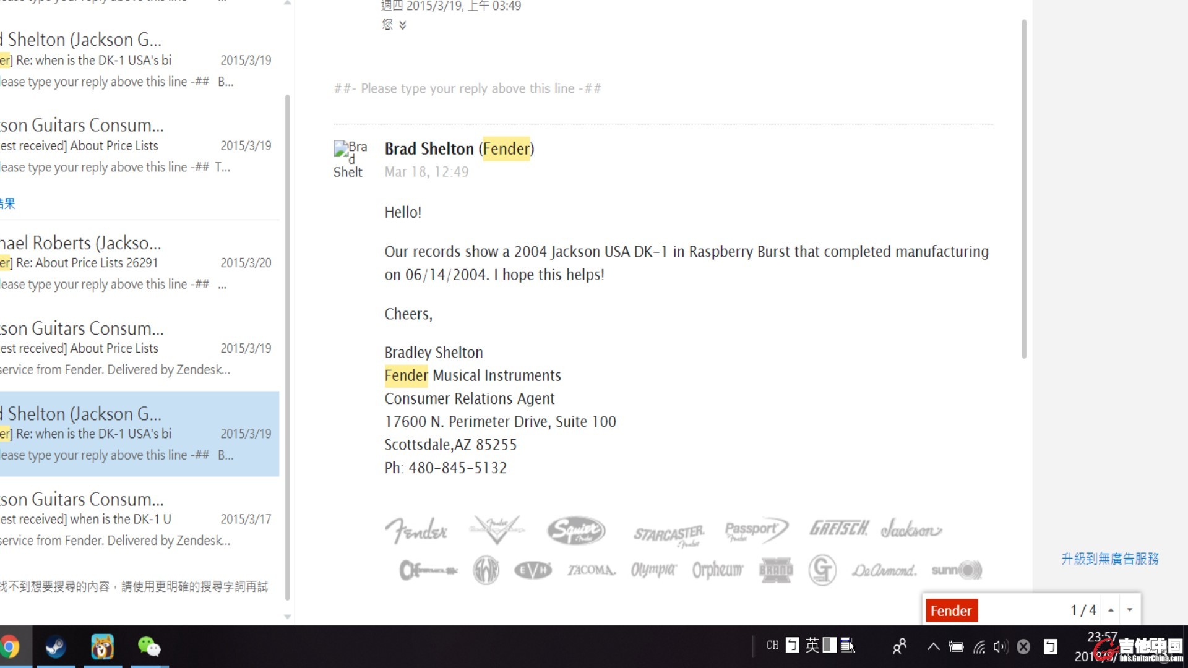Toggle the 英 input mode indicator
This screenshot has height=668, width=1188.
812,646
